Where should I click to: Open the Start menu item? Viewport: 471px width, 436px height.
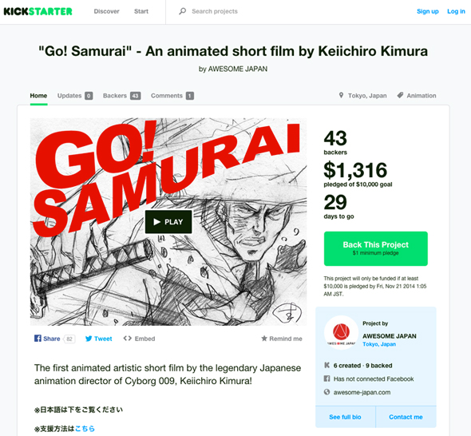(141, 11)
